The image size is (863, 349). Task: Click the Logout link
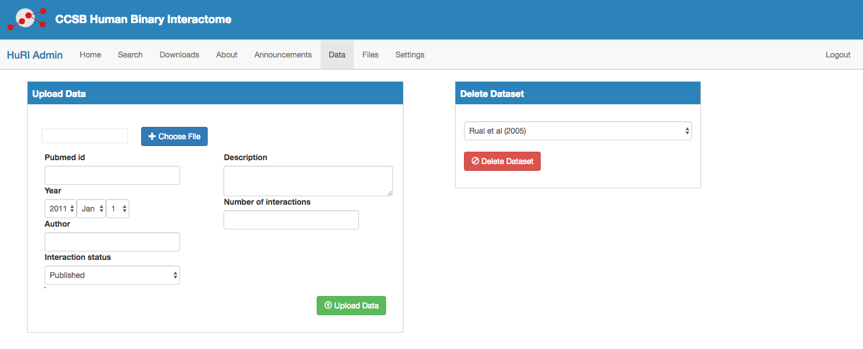[838, 55]
